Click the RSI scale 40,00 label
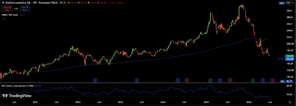296x106 pixels. (290, 94)
